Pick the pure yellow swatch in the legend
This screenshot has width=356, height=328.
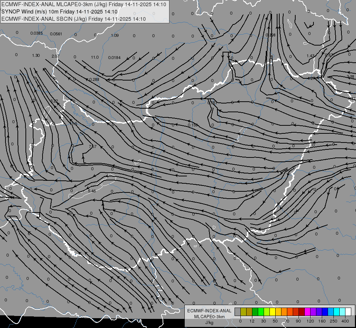272,312
